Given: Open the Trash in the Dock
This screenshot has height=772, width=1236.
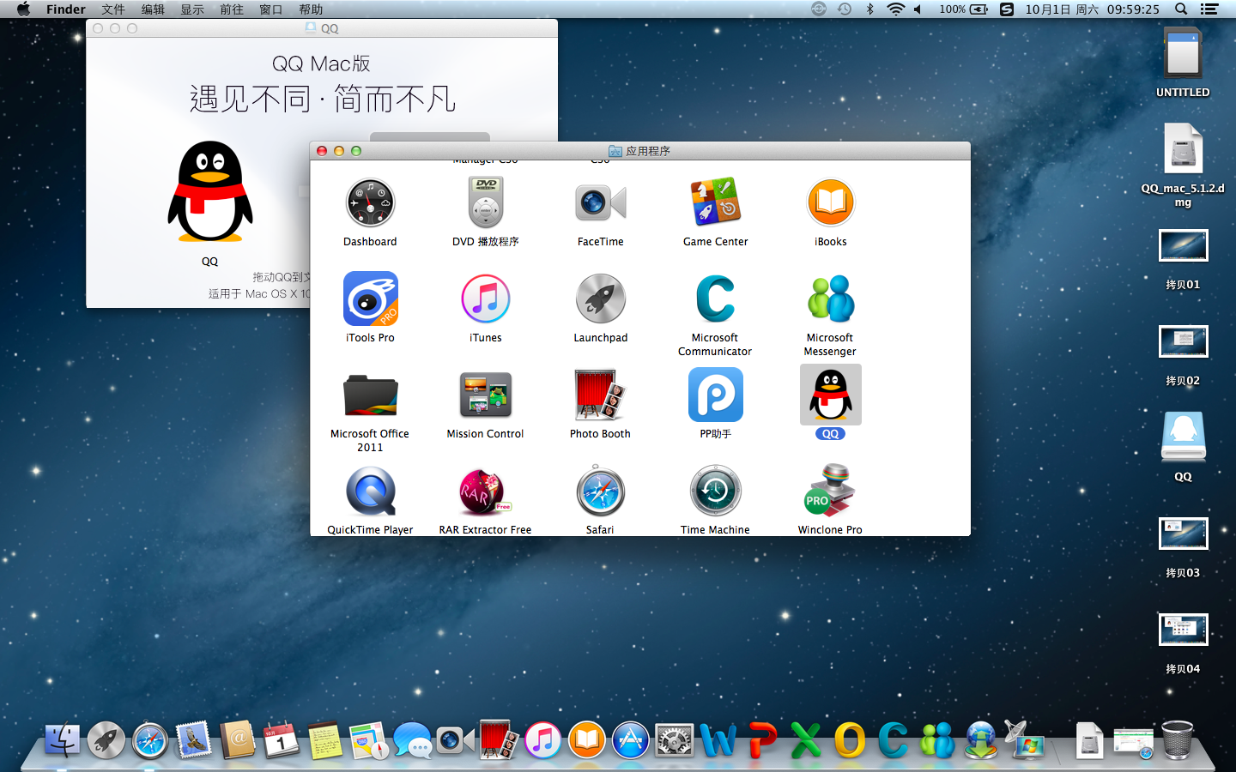Looking at the screenshot, I should tap(1177, 739).
